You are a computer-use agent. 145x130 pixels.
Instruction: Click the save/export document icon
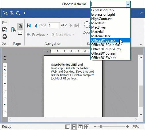click(x=4, y=29)
